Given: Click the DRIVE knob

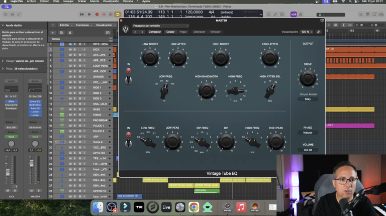Looking at the screenshot, I should tap(308, 79).
